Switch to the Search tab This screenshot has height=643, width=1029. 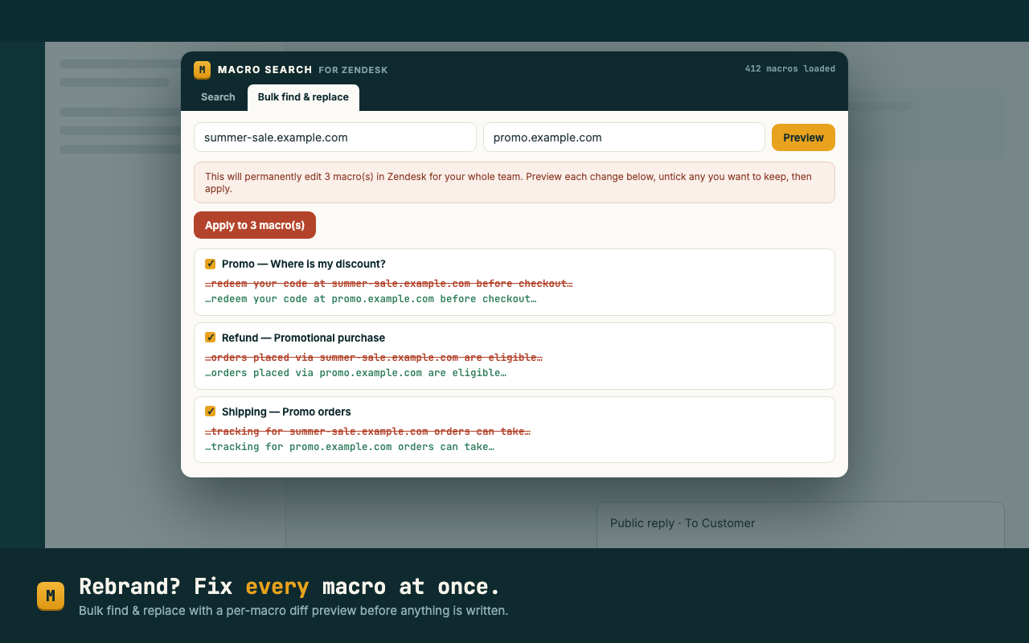pos(218,97)
